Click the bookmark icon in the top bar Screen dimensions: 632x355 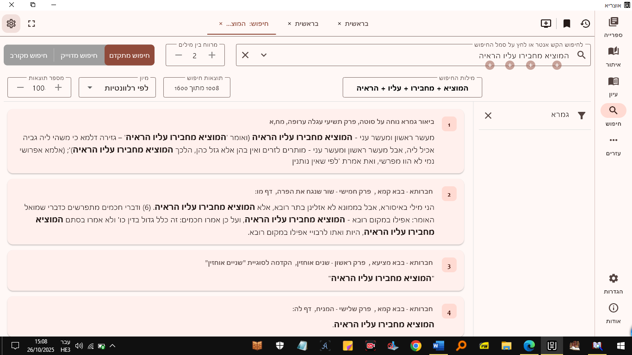point(566,24)
